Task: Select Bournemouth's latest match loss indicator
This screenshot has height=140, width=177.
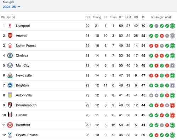Action: point(172,105)
